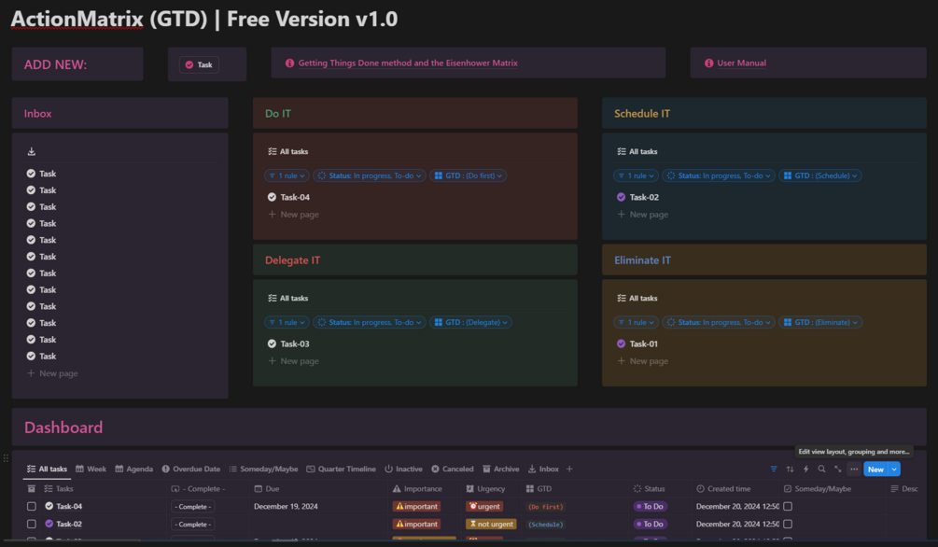Select the Task-02 row checkbox
This screenshot has height=547, width=938.
click(32, 525)
